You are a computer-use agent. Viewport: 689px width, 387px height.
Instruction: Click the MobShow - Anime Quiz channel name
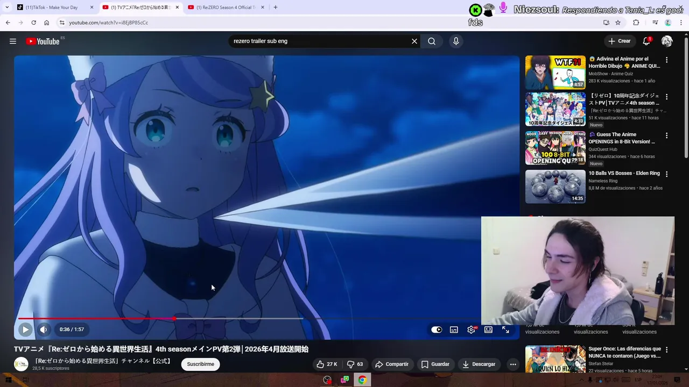[610, 74]
